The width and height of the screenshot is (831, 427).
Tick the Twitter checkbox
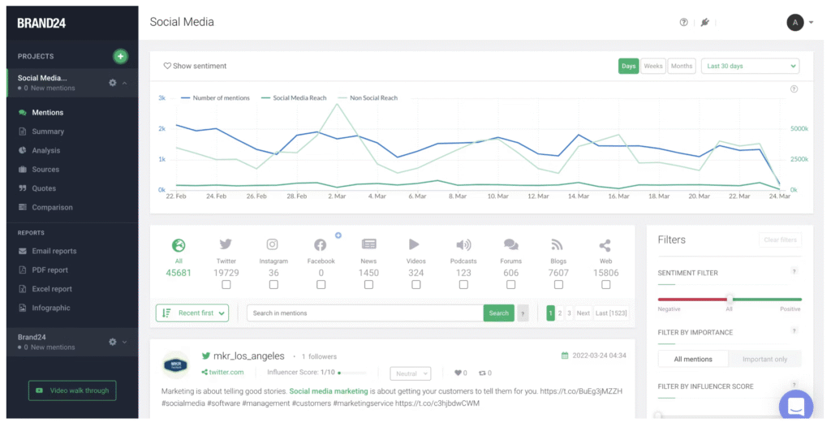226,285
